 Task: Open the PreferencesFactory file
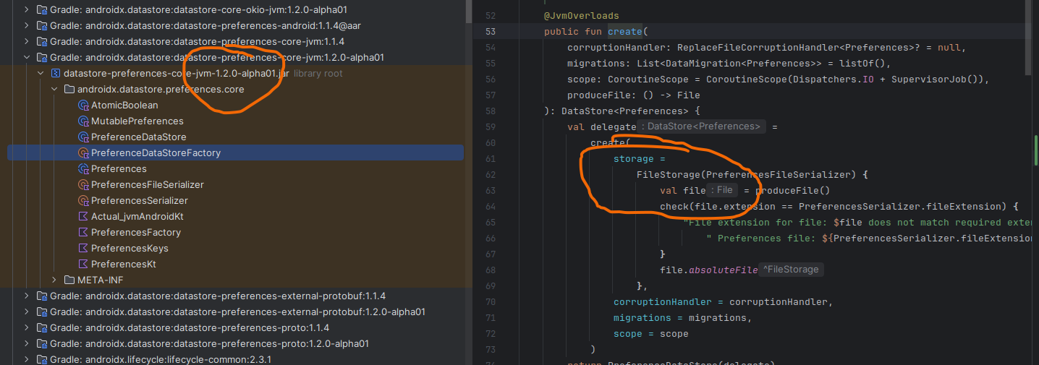[135, 233]
